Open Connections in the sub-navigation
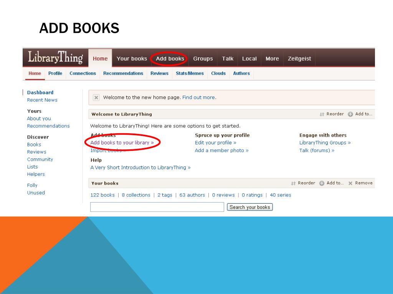 tap(83, 73)
